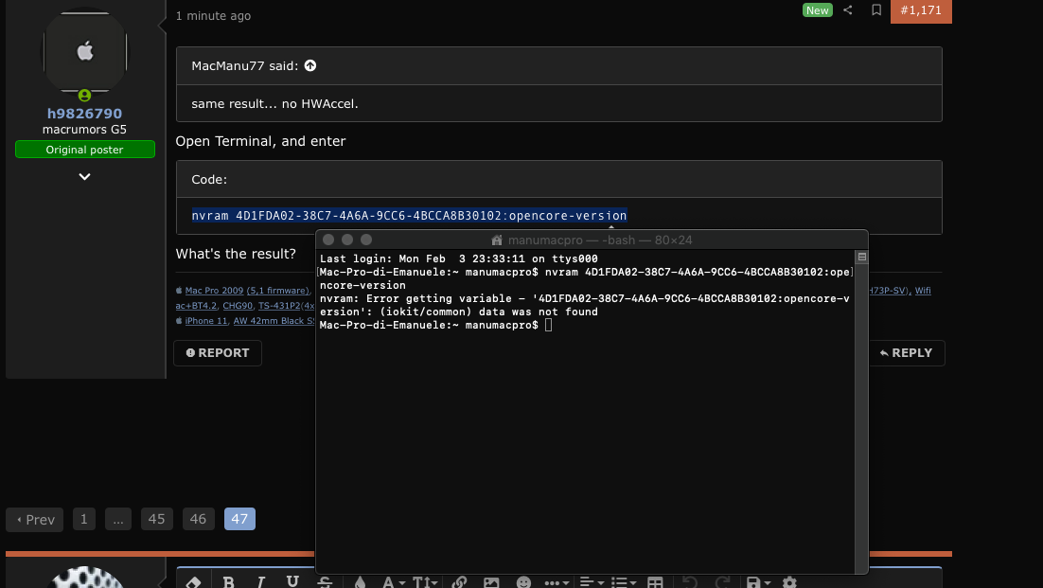
Task: Jump to quoted MacManu77 post via arrow
Action: [x=310, y=65]
